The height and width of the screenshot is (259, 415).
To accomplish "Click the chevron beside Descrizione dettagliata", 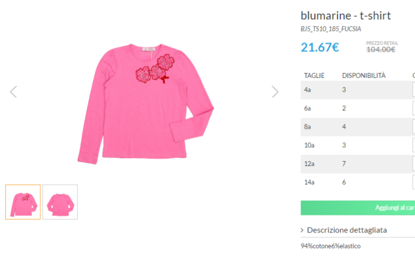I will [302, 230].
